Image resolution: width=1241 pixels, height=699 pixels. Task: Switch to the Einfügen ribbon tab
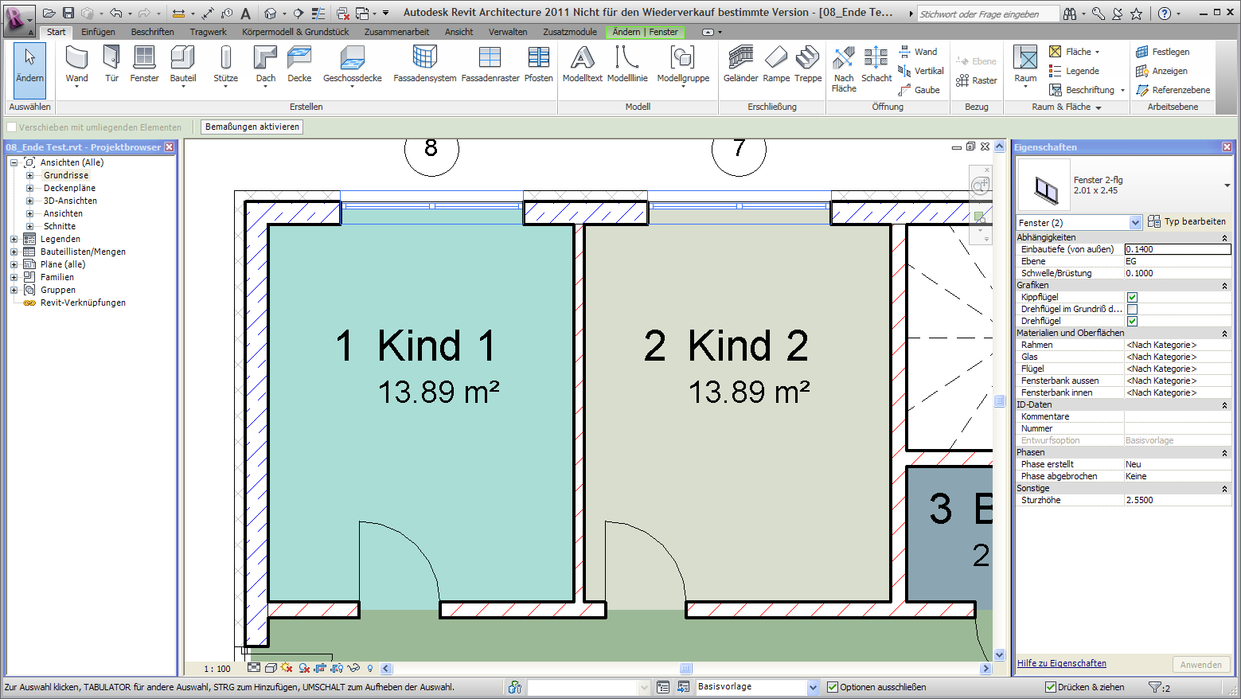[98, 32]
